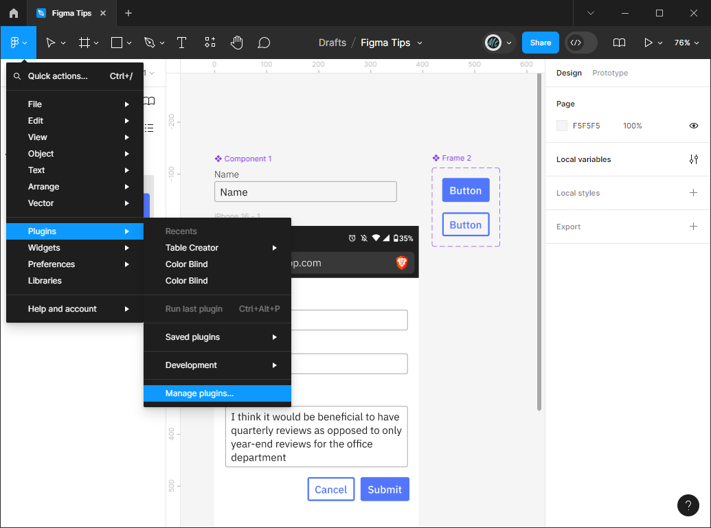Screen dimensions: 711x528
Task: Open the Resources components tool
Action: 210,43
